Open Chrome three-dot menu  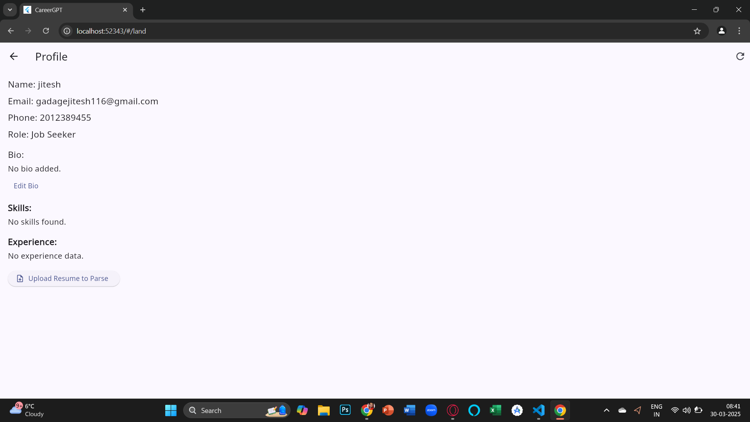coord(739,31)
